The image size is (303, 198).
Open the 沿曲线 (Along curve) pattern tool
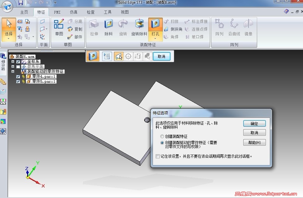tap(234, 28)
